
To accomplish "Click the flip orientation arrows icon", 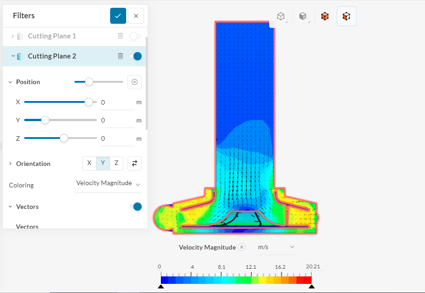I will pos(134,163).
